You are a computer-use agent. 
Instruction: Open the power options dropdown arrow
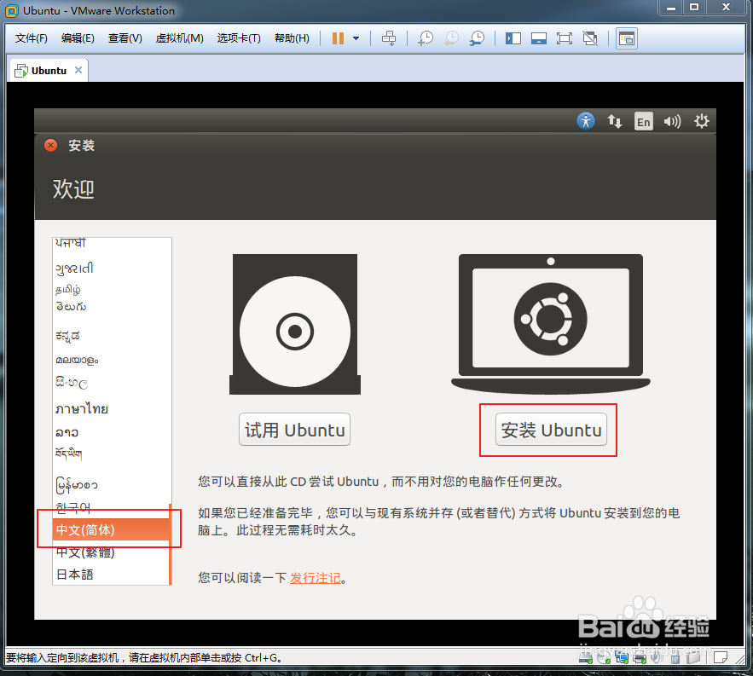(356, 38)
